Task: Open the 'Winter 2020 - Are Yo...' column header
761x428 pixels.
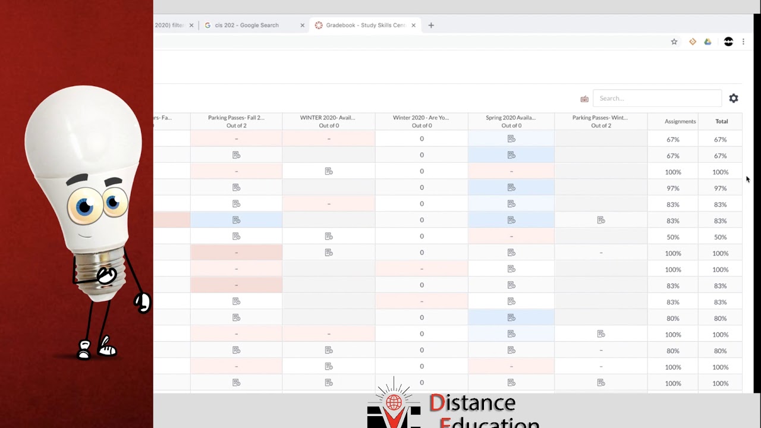Action: 422,121
